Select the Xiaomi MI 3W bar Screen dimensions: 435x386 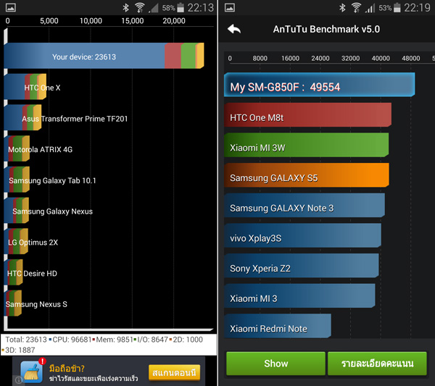point(306,145)
